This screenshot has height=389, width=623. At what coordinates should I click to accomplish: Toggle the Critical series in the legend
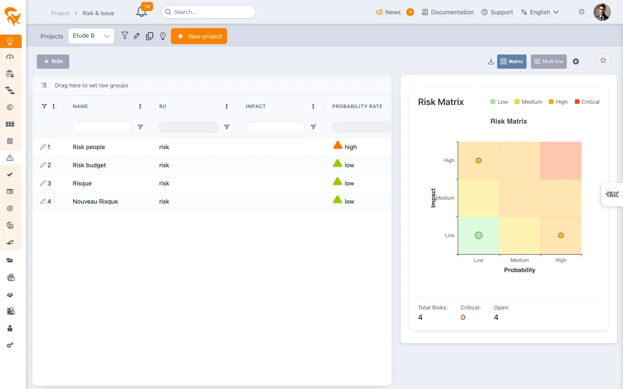(x=587, y=102)
